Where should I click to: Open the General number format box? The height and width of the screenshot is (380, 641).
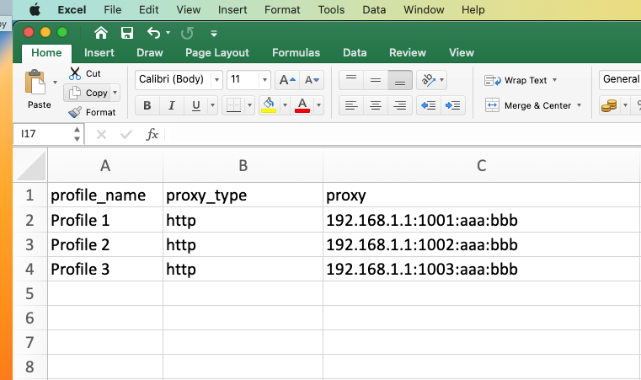tap(620, 79)
